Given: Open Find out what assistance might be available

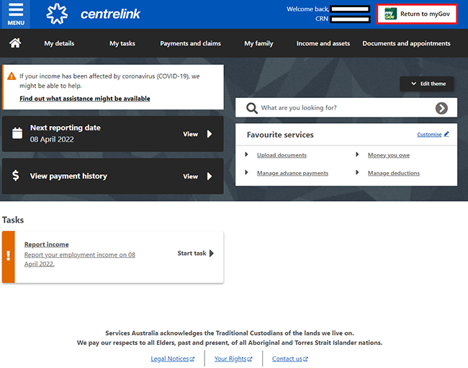Looking at the screenshot, I should pyautogui.click(x=85, y=99).
